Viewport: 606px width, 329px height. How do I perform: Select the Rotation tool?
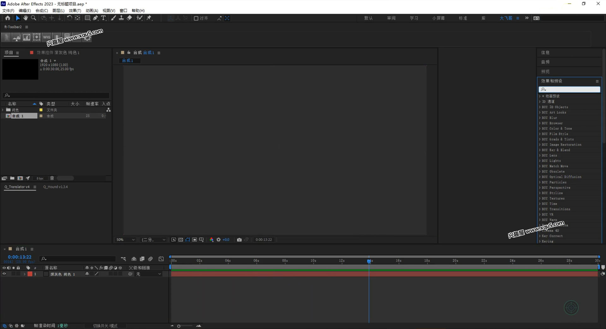(69, 18)
